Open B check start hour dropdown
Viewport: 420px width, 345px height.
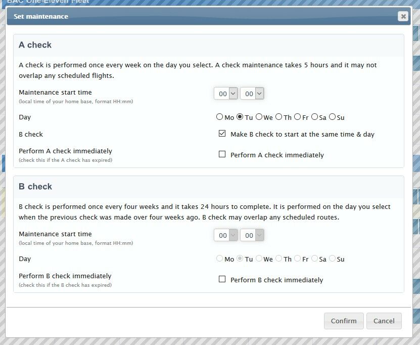click(226, 235)
